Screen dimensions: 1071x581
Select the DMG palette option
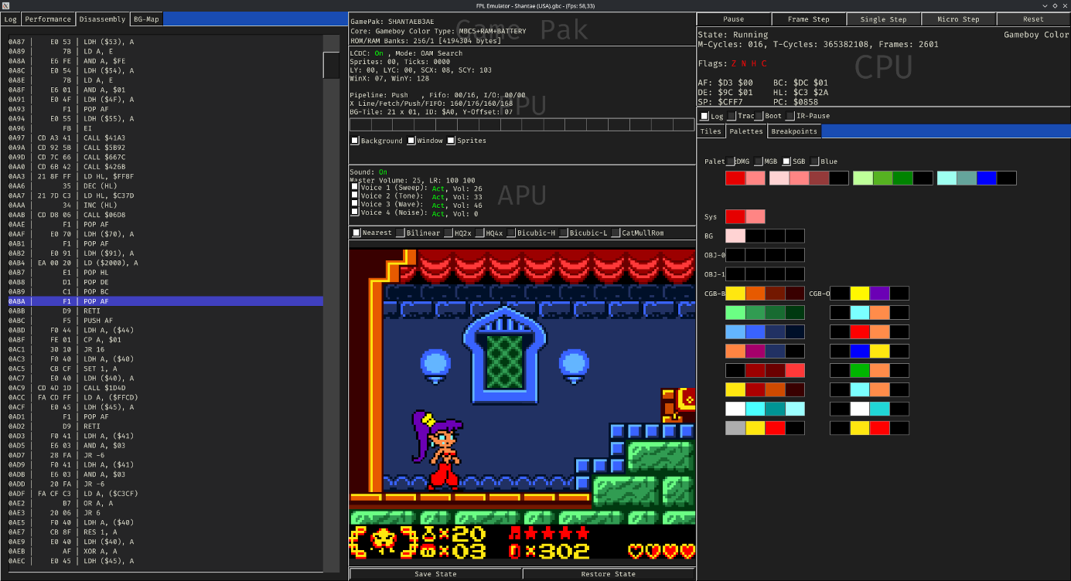point(731,161)
